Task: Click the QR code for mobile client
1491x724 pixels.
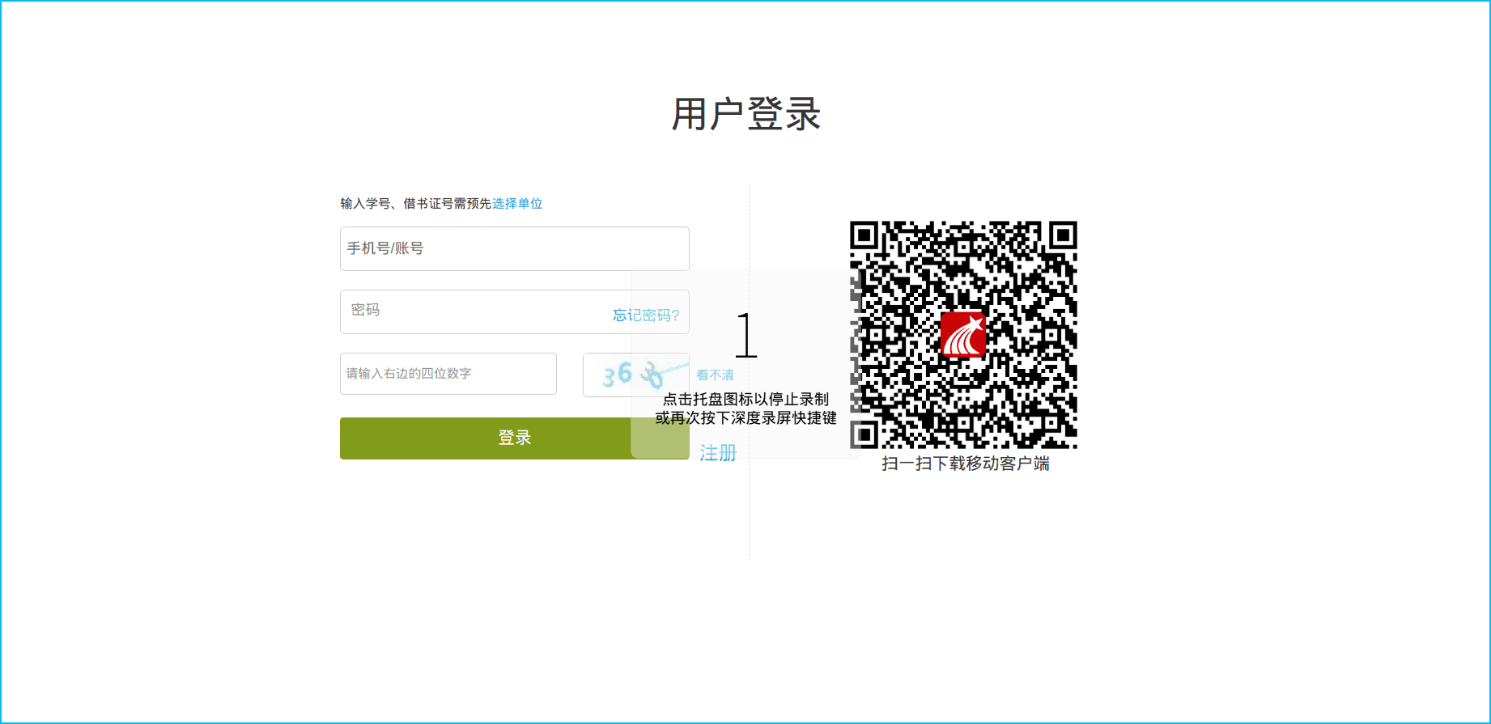Action: click(963, 334)
